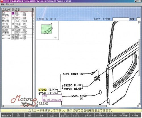Viewport: 142px width, 118px height.
Task: Click diagram vertical scrollbar down arrow
Action: click(x=139, y=104)
